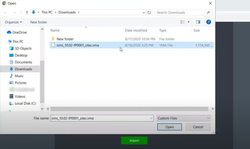Click the VMA File type cell
The height and width of the screenshot is (149, 250).
(166, 45)
